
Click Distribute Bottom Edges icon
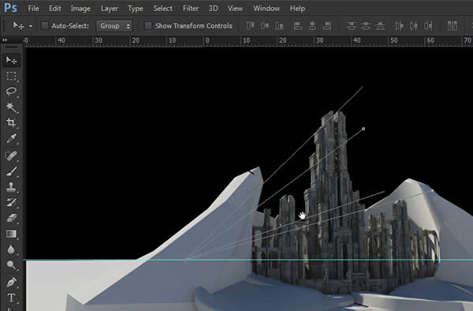(381, 26)
